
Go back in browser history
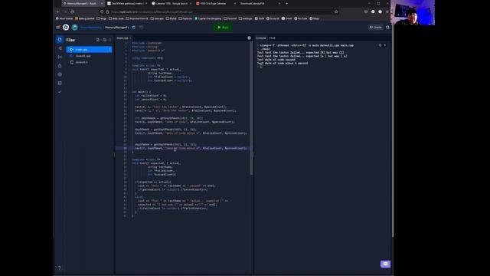[58, 12]
